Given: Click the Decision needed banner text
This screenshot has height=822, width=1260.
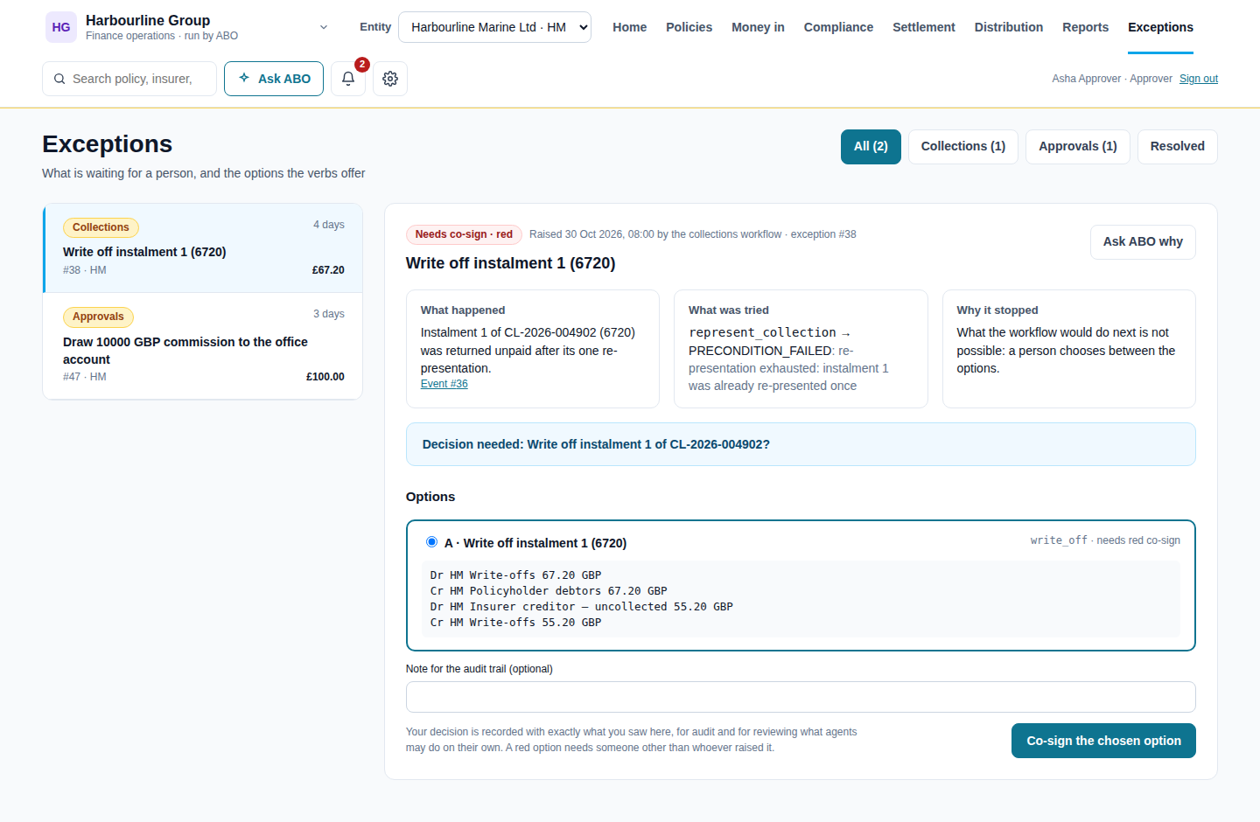Looking at the screenshot, I should [596, 444].
